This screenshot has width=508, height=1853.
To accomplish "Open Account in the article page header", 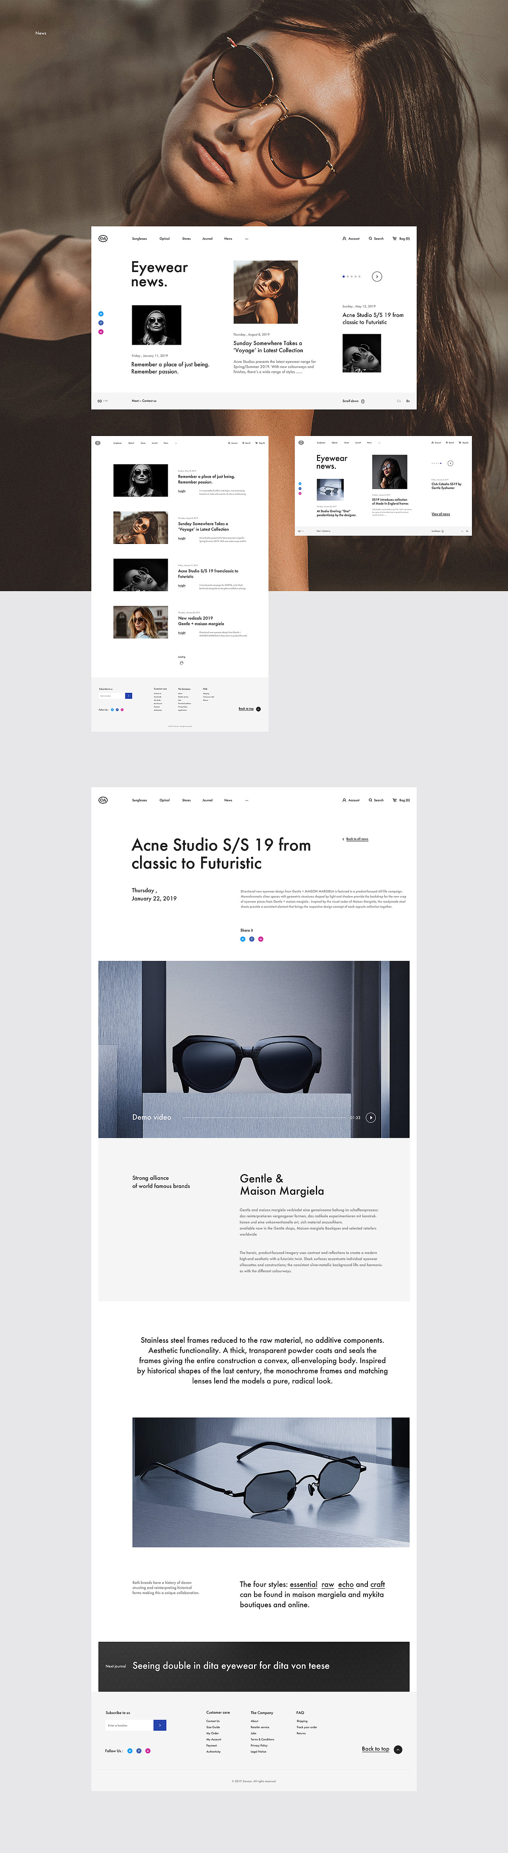I will coord(351,800).
